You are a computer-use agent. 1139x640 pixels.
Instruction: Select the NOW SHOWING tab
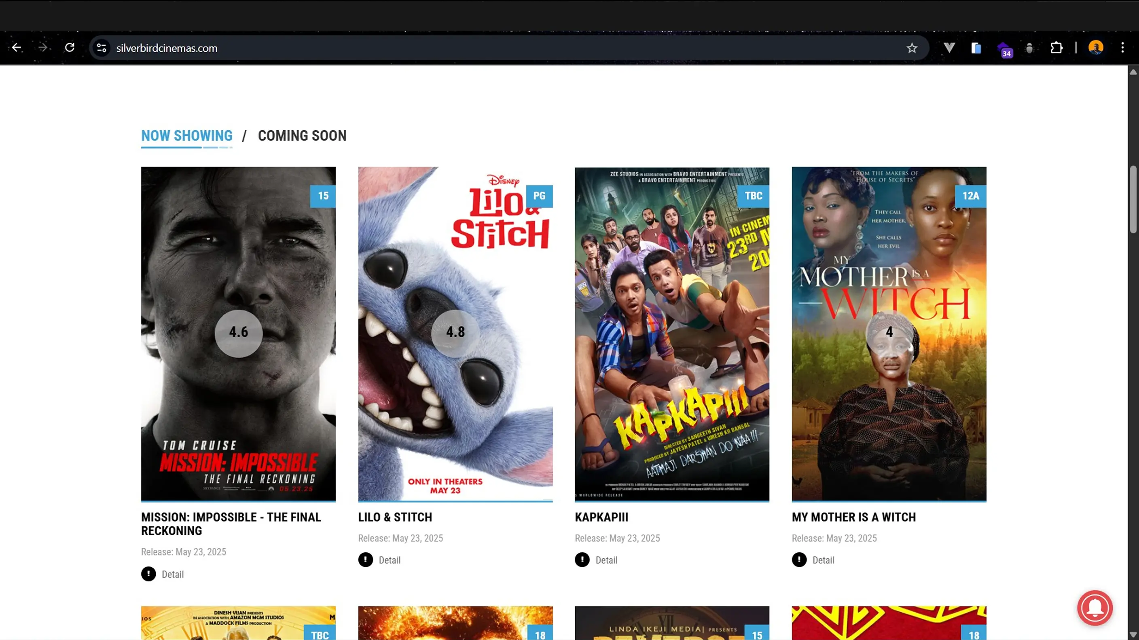pos(186,136)
